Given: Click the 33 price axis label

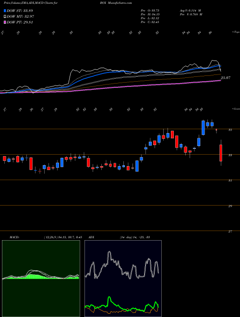Looking at the screenshot, I should 230,155.
